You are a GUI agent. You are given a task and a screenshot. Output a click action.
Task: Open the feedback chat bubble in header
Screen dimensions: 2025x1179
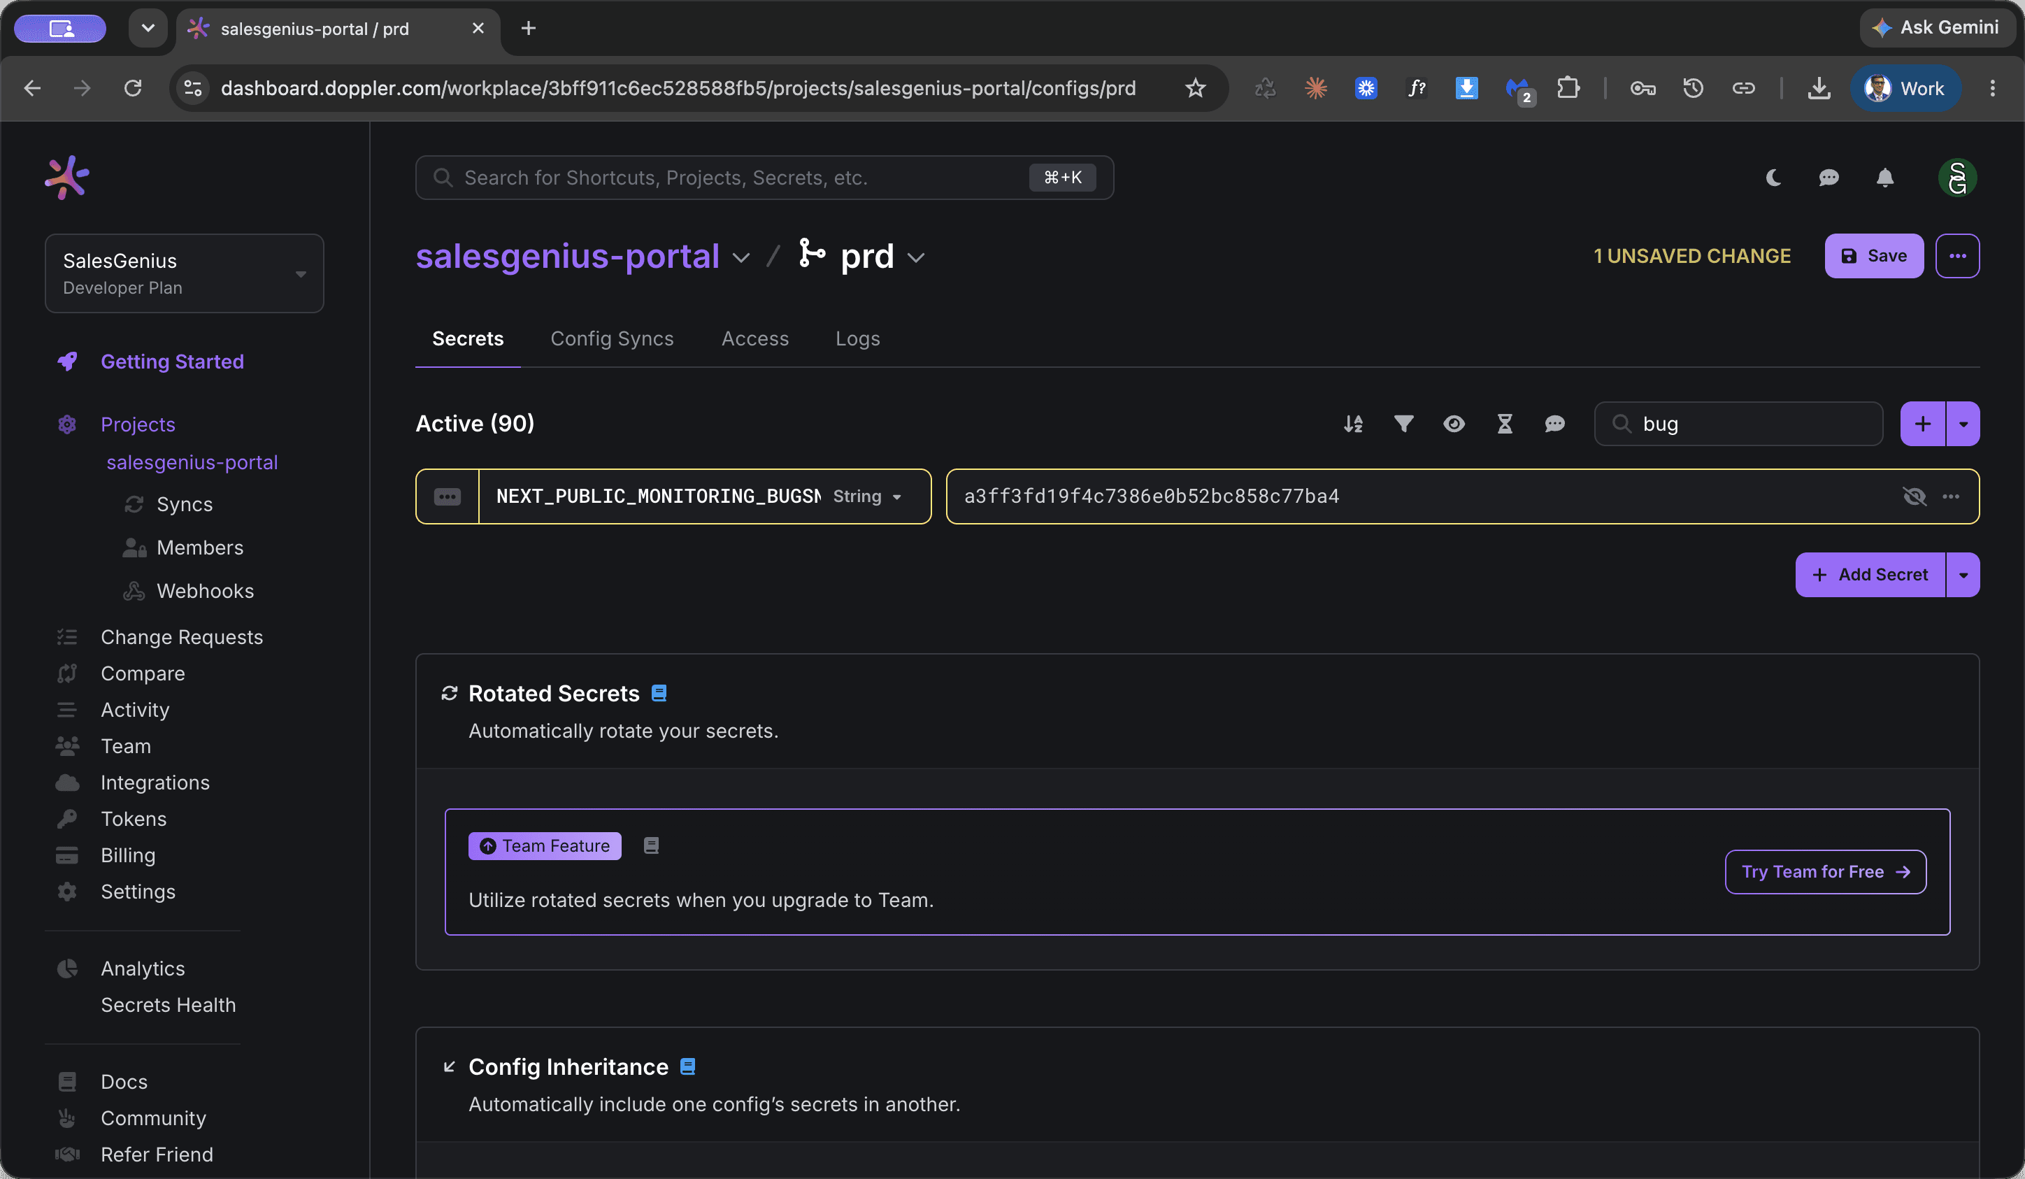coord(1829,178)
